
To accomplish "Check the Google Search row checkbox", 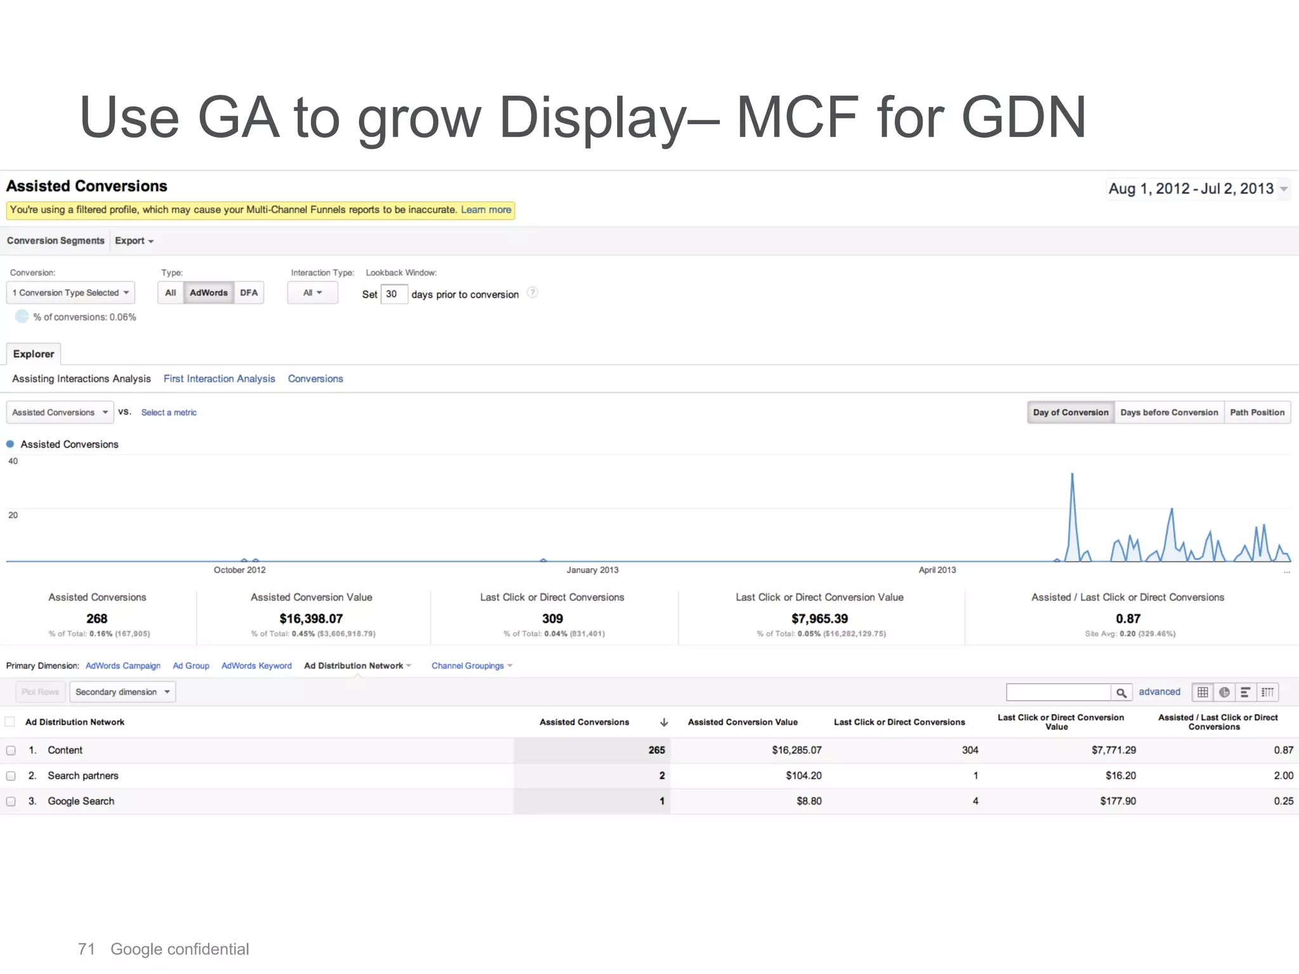I will pyautogui.click(x=11, y=801).
